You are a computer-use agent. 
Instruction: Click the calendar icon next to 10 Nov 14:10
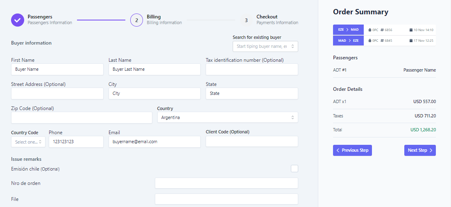pyautogui.click(x=411, y=30)
